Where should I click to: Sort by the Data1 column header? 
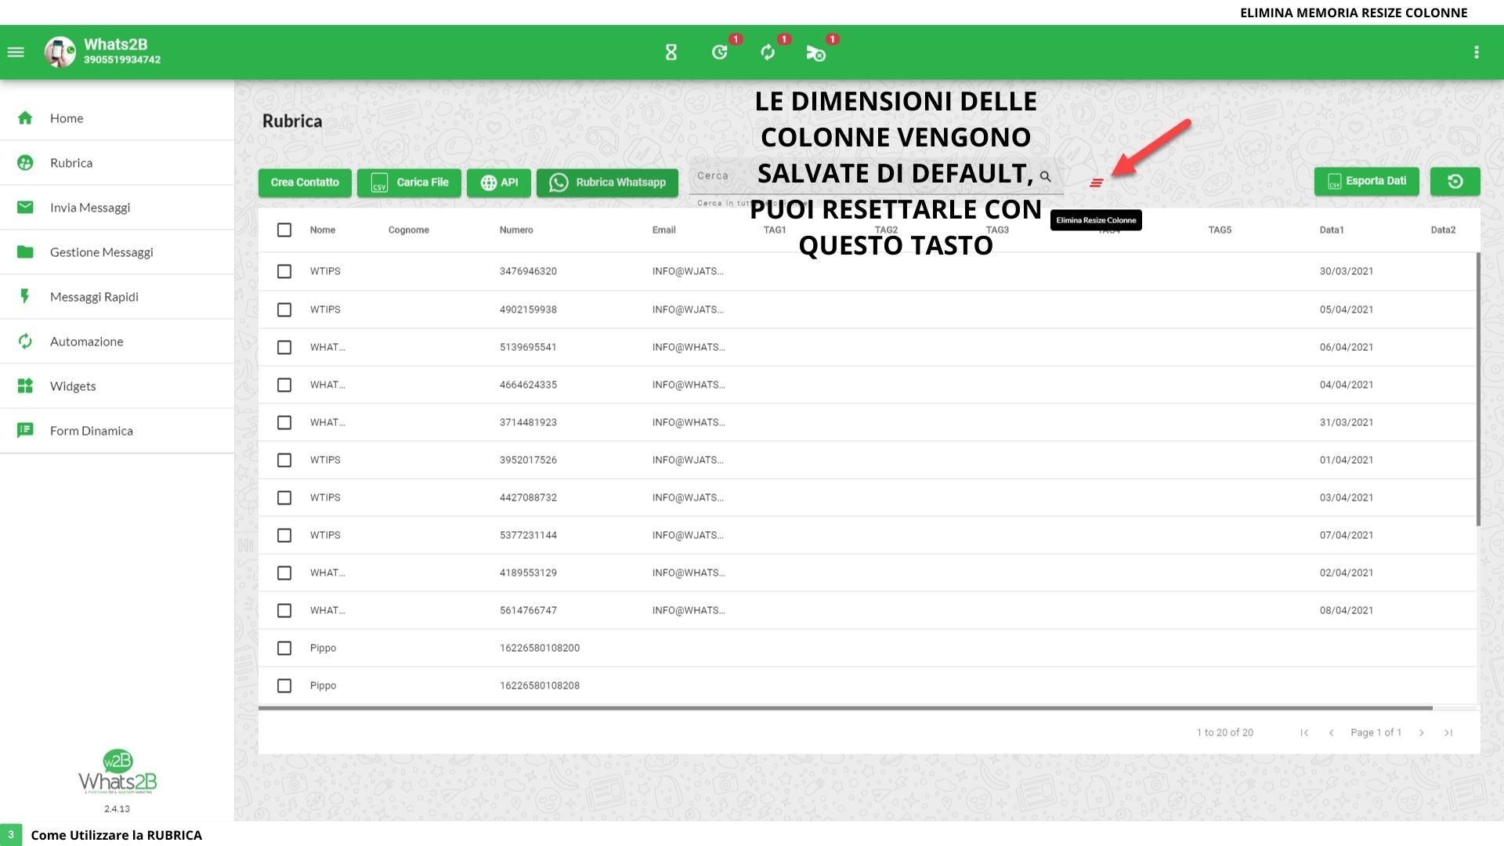(1332, 230)
